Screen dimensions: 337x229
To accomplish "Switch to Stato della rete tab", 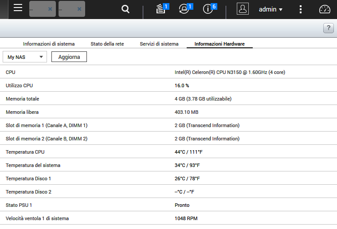I will 107,44.
